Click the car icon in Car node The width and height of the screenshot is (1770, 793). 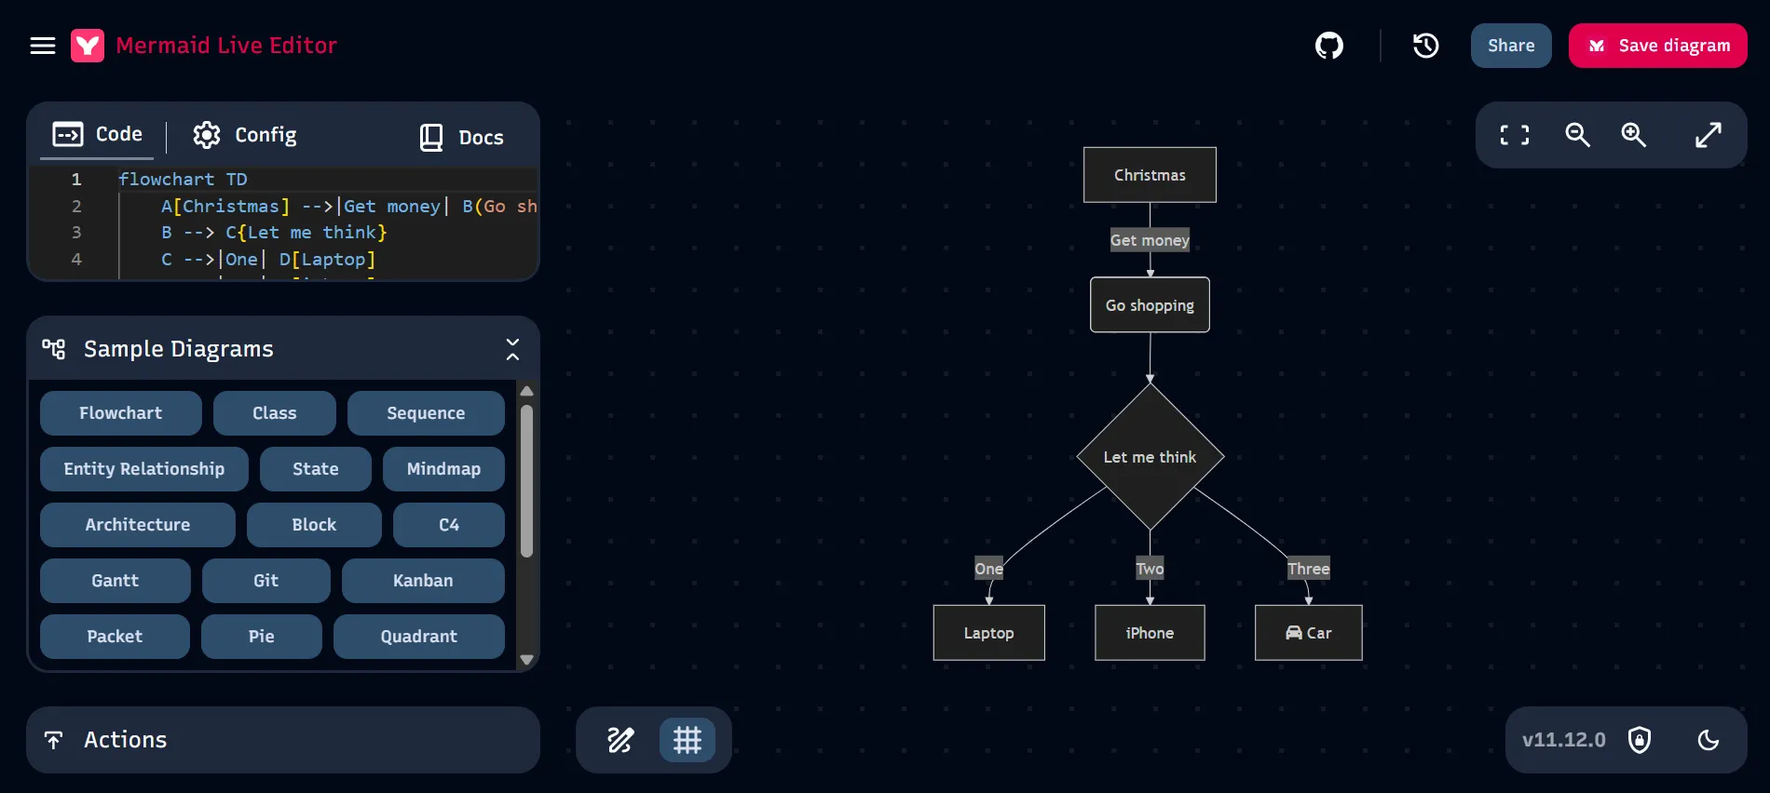[x=1293, y=633]
